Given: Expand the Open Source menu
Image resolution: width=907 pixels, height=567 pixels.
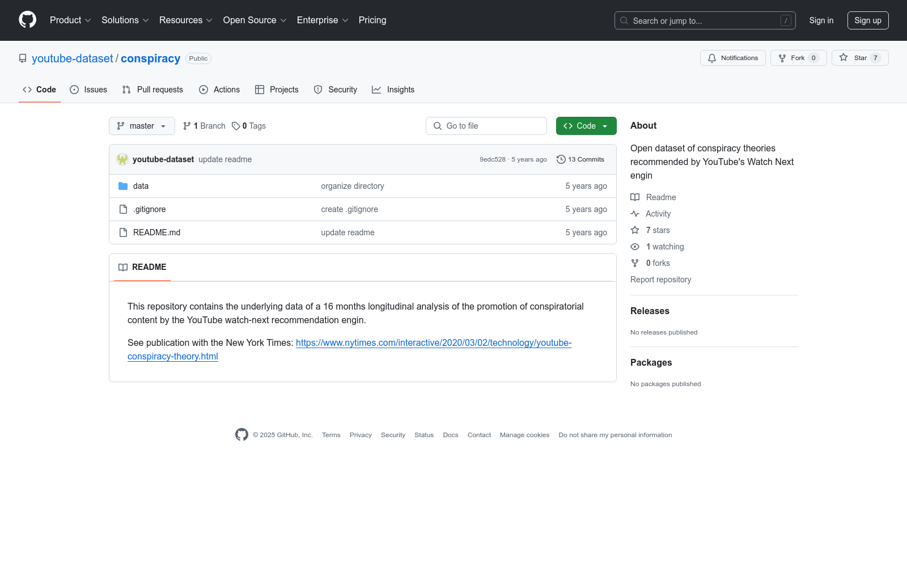Looking at the screenshot, I should [x=255, y=20].
